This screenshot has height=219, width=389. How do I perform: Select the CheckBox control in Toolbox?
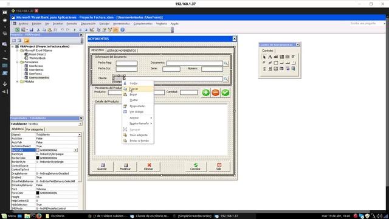[x=293, y=57]
